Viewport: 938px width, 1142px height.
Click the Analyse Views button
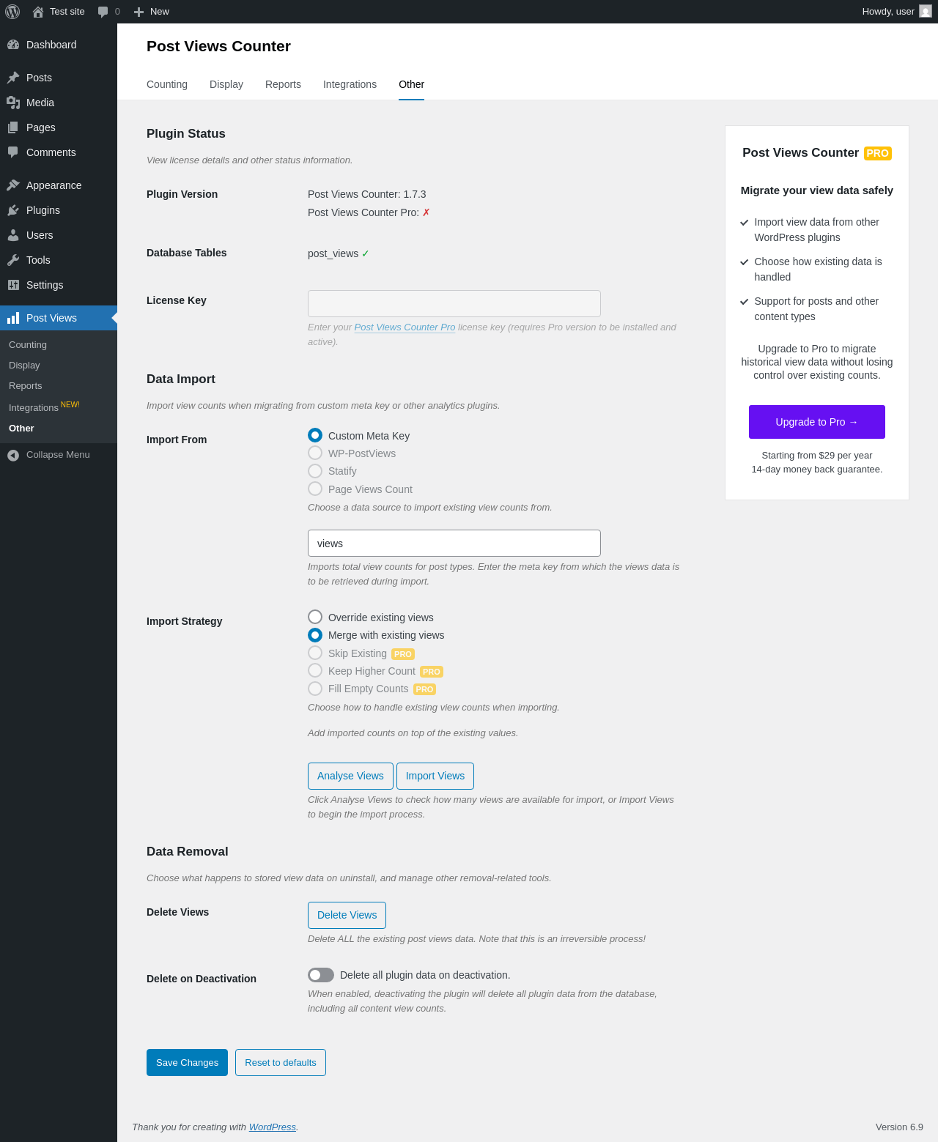click(350, 776)
